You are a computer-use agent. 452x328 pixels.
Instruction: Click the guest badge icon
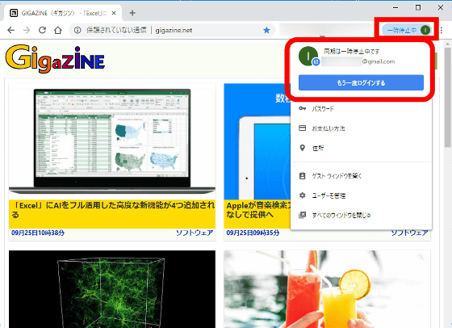point(302,175)
